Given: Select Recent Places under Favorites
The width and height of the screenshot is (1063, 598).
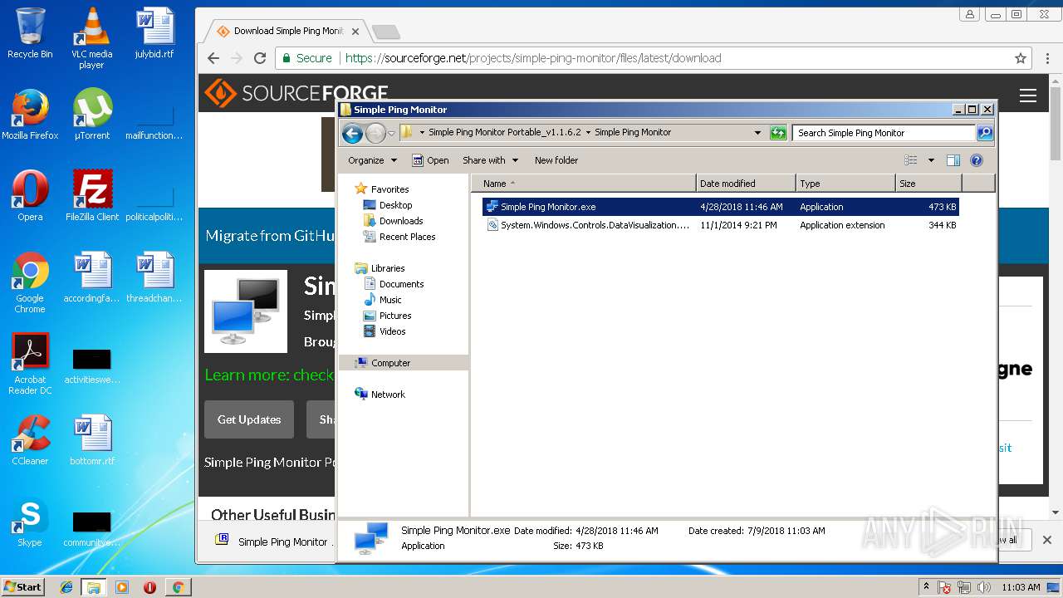Looking at the screenshot, I should pos(407,237).
